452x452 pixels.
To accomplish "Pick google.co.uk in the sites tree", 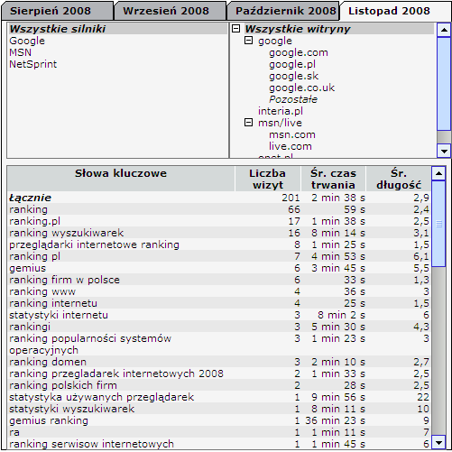I will point(301,88).
